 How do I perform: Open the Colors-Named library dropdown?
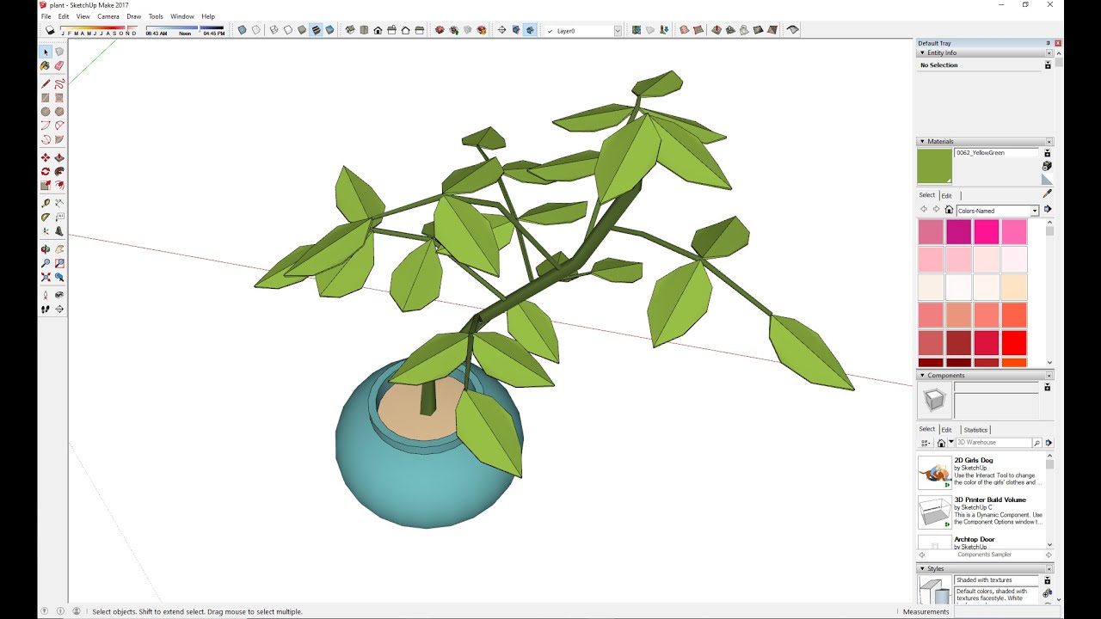click(1035, 211)
